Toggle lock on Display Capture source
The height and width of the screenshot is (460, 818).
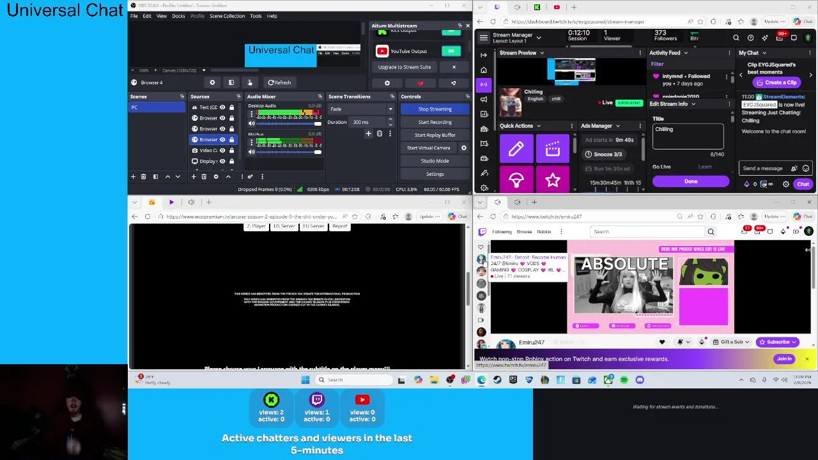point(231,161)
